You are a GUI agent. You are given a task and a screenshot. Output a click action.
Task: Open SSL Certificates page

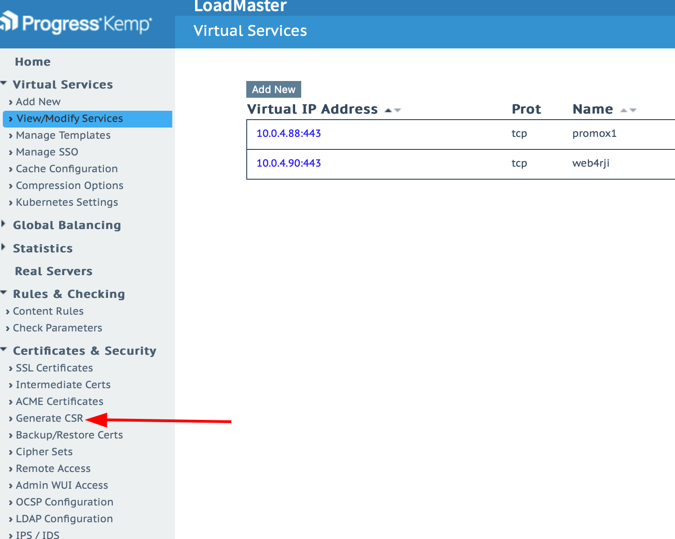tap(54, 368)
